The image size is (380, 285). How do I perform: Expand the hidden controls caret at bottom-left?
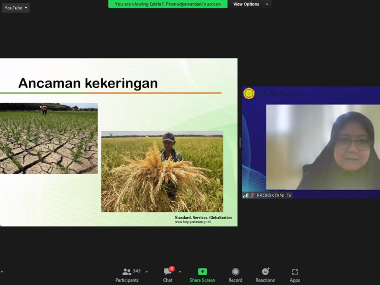2,272
